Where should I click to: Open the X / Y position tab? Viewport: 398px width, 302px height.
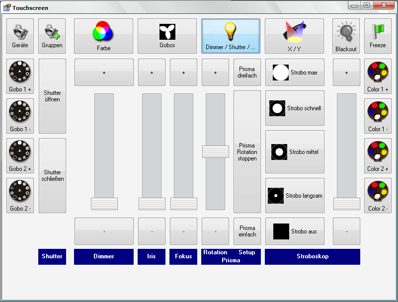[294, 36]
